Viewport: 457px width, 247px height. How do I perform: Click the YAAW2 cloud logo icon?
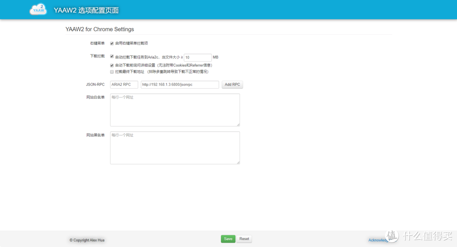38,10
